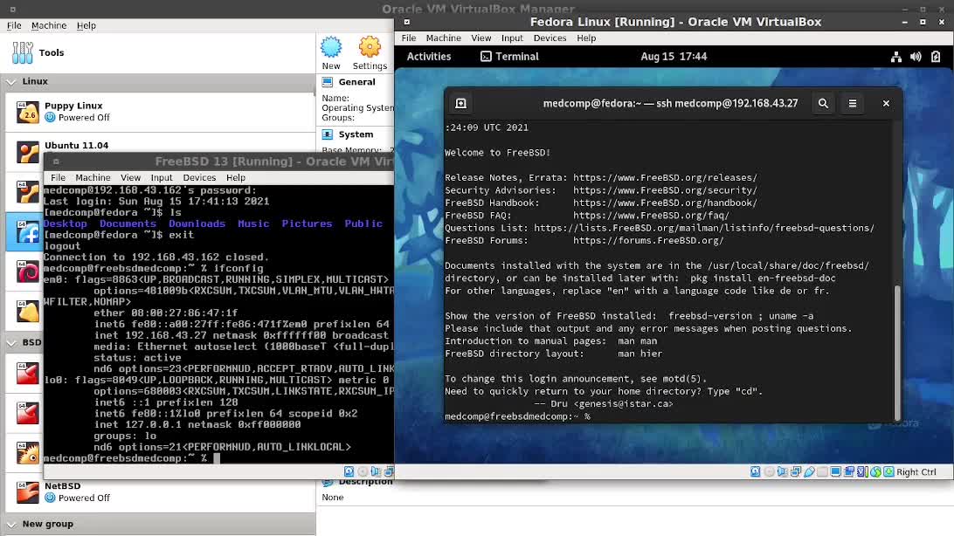Select the NetBSD virtual machine

coord(161,491)
